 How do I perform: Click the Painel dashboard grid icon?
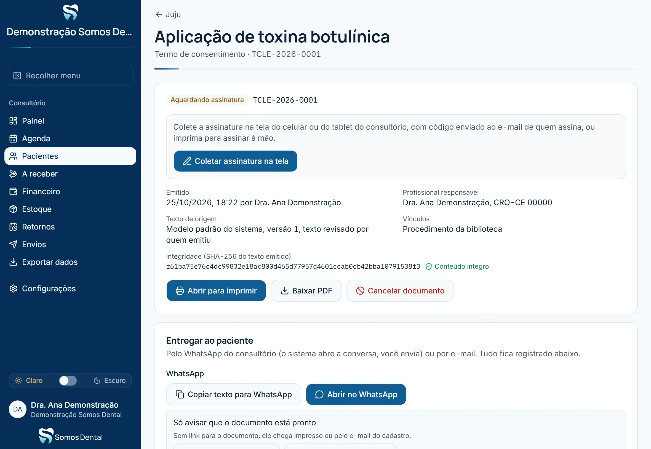pos(13,121)
